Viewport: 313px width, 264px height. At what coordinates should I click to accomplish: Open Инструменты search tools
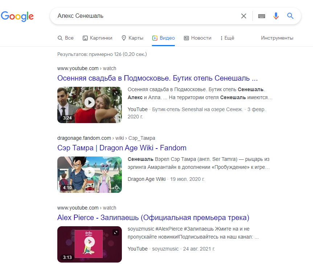(277, 38)
